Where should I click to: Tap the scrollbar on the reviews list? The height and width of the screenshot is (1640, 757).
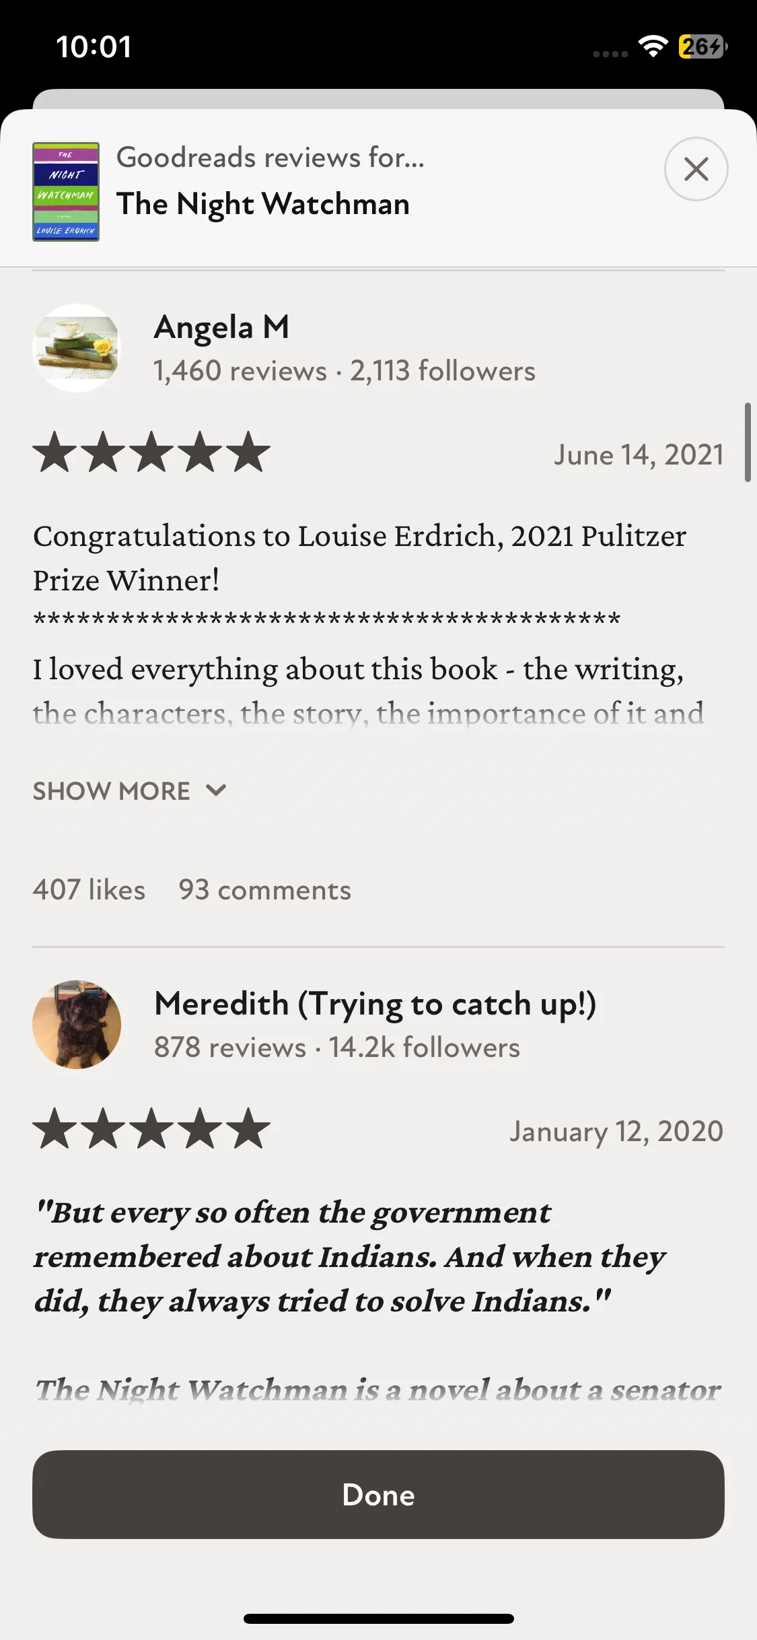pyautogui.click(x=747, y=442)
